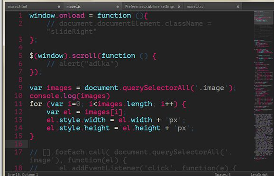
Task: Click line number 5 in the gutter
Action: [x=20, y=56]
